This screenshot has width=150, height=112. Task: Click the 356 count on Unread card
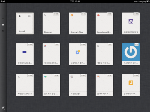click(29, 16)
